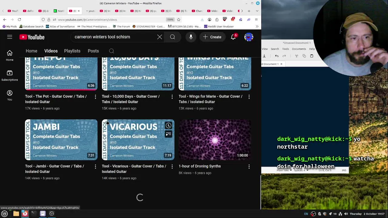Open the OBS Studio tray icon
This screenshot has height=218, width=388.
313,214
